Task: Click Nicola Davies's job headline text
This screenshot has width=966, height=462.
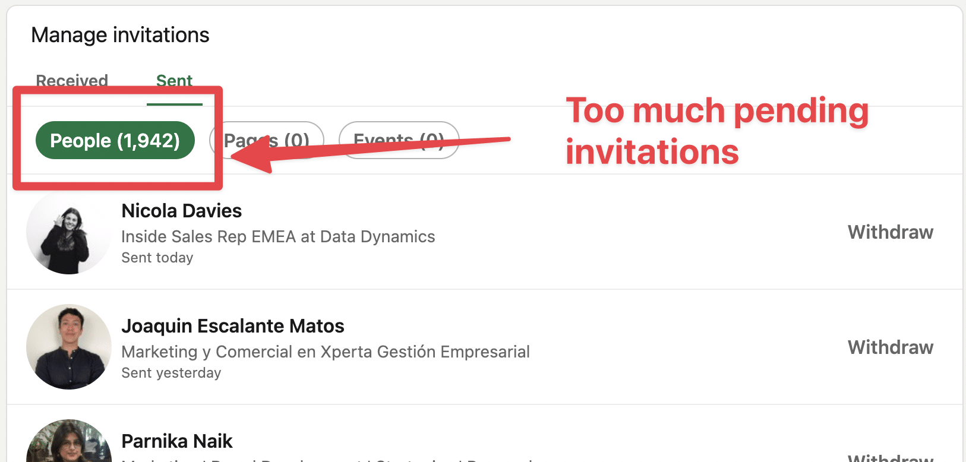Action: pyautogui.click(x=278, y=236)
